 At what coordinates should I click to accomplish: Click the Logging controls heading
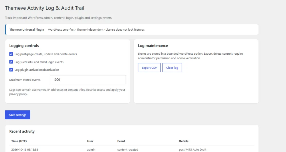pyautogui.click(x=24, y=46)
